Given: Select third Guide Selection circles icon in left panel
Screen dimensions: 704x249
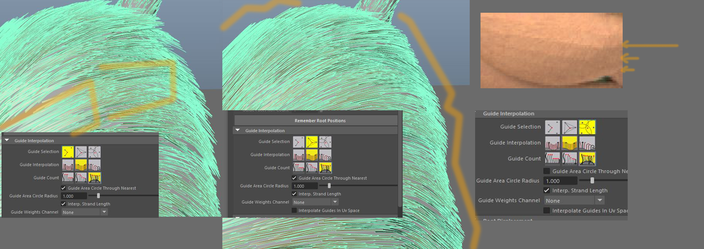Looking at the screenshot, I should click(x=94, y=152).
